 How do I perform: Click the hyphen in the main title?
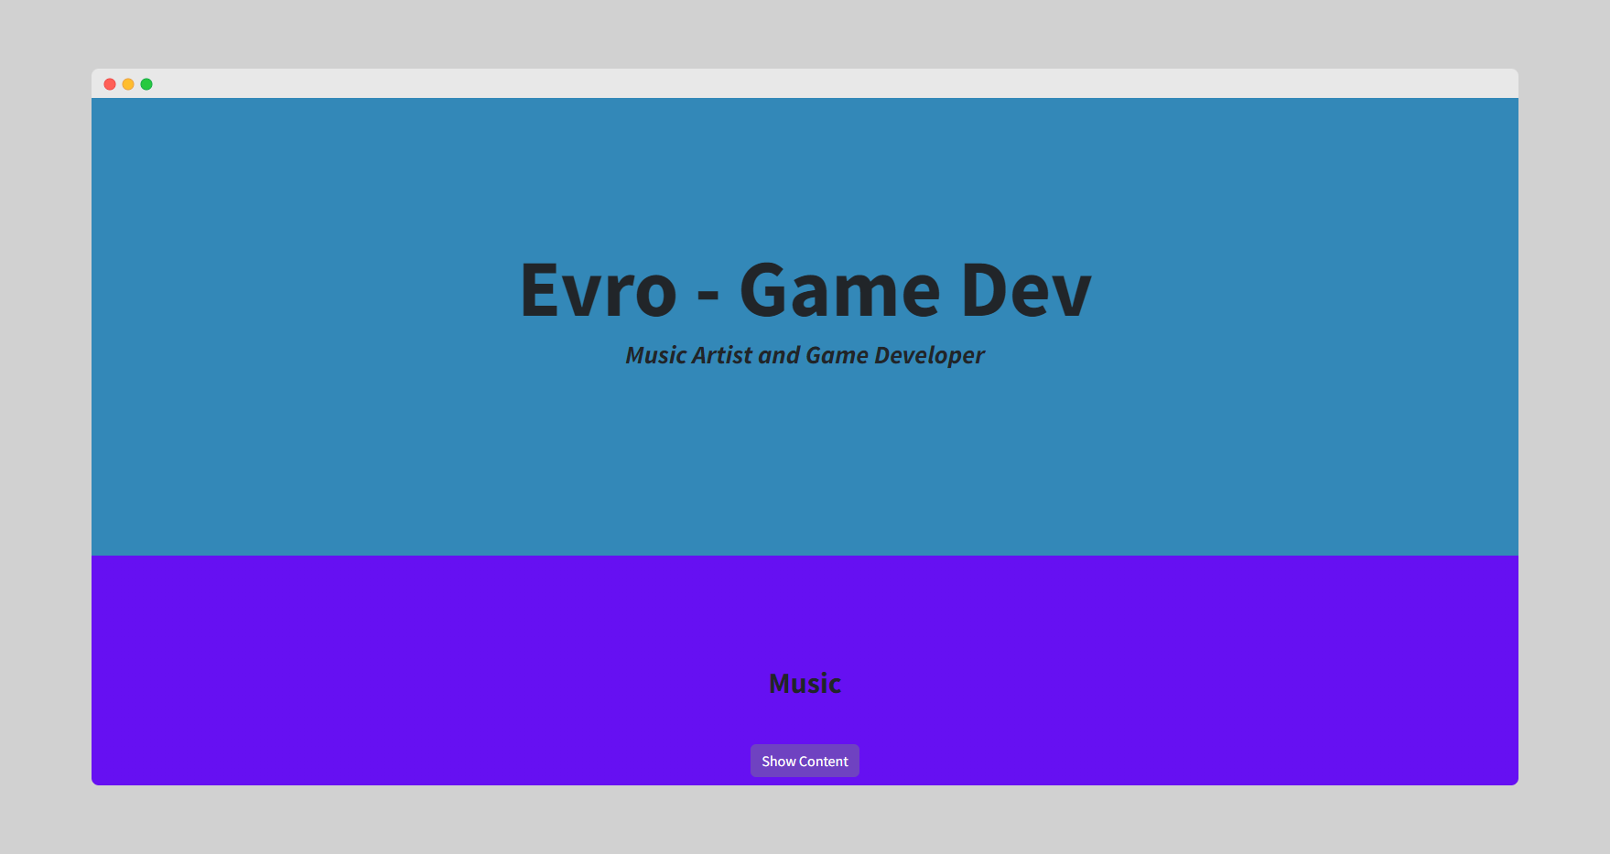(708, 295)
